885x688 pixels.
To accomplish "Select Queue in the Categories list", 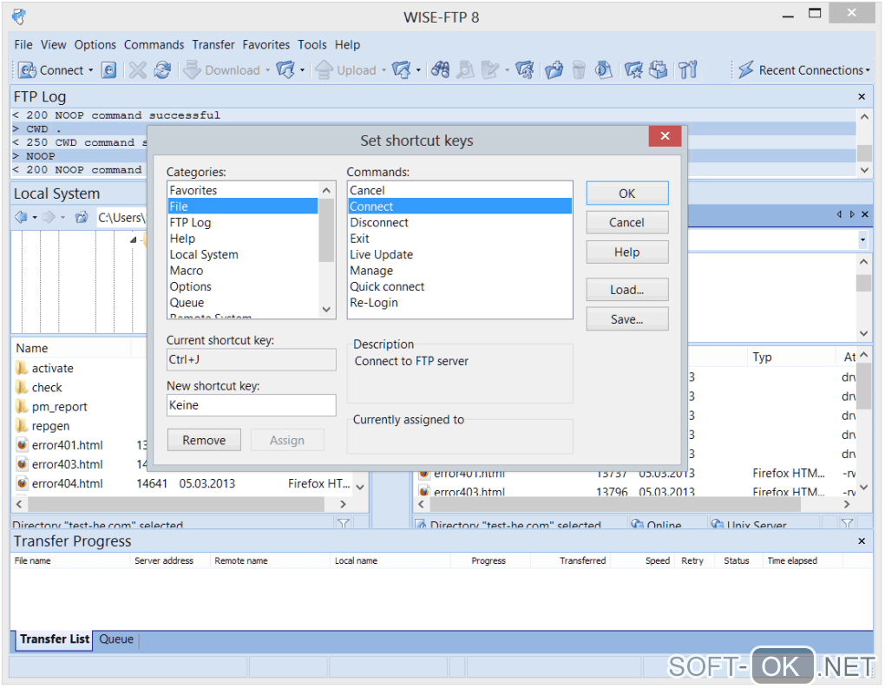I will [x=243, y=303].
